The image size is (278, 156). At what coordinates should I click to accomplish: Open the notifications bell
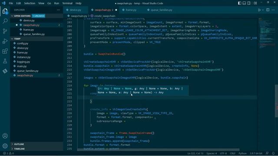273,153
